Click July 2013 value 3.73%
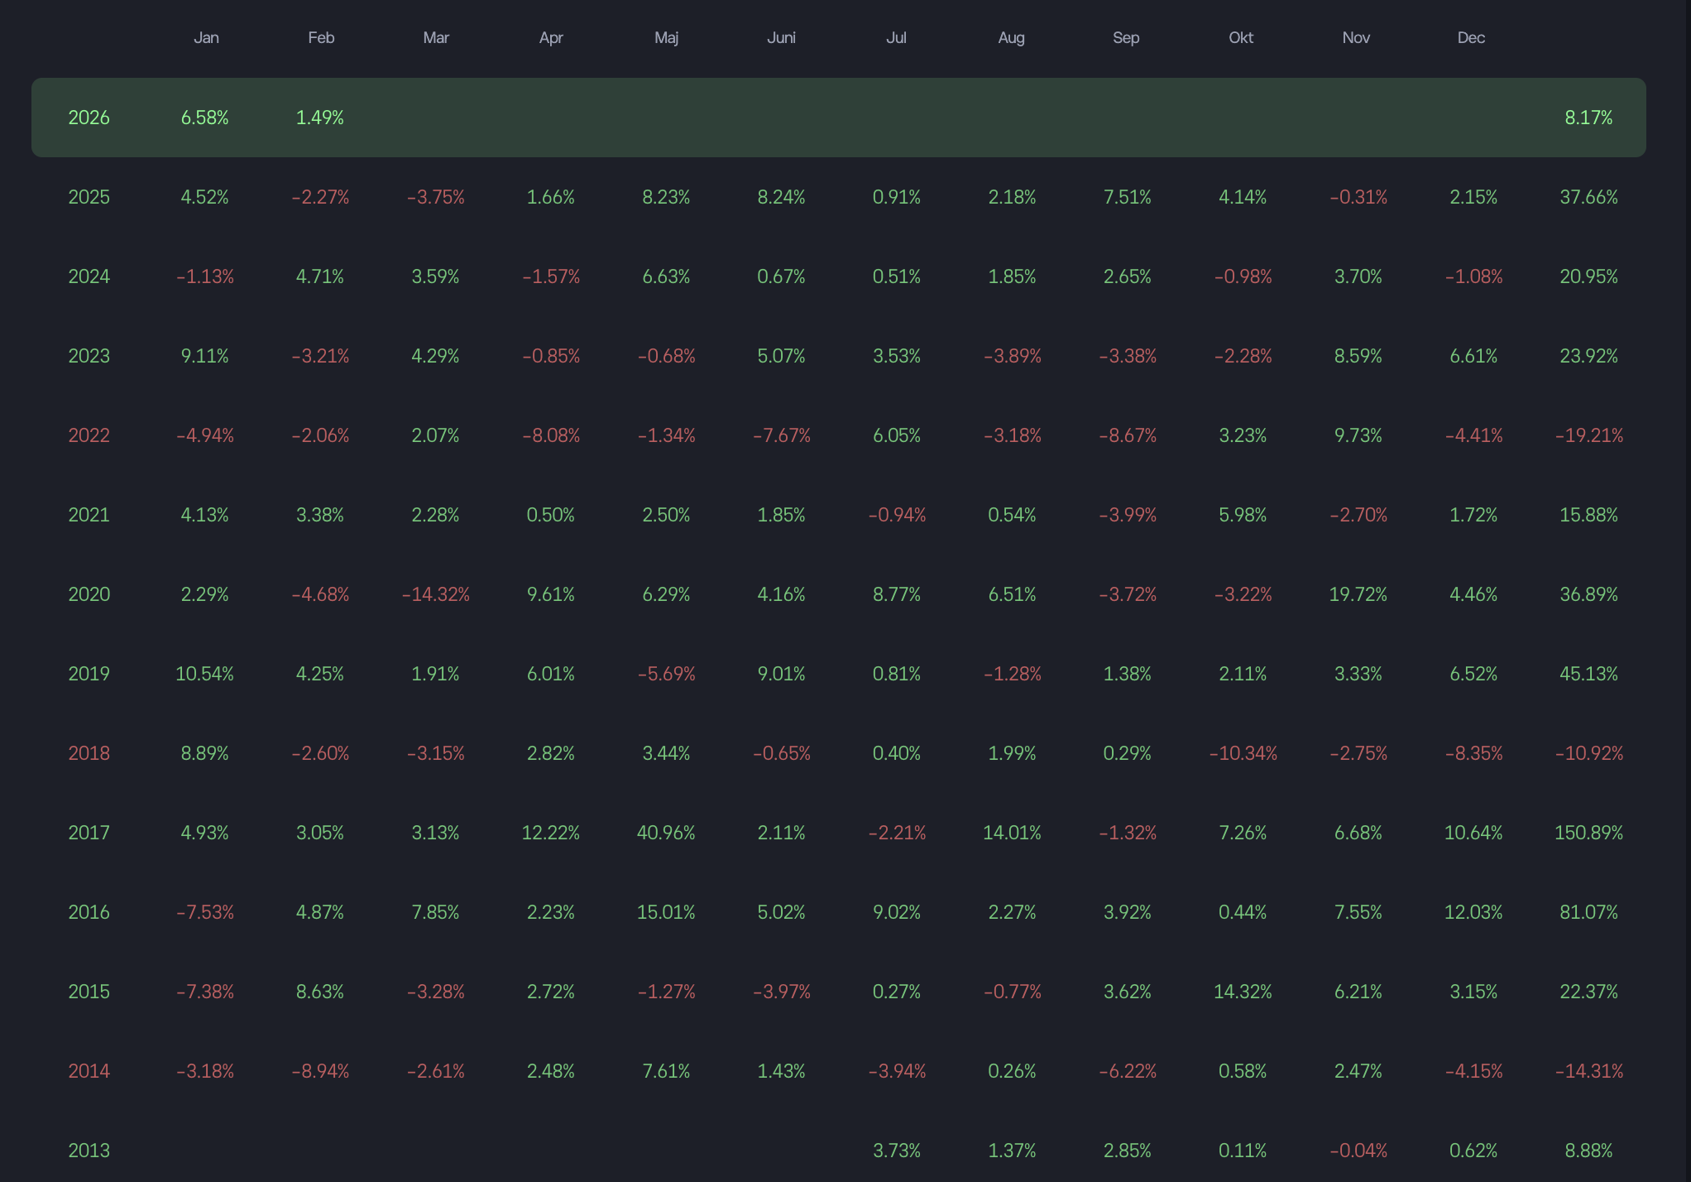The image size is (1691, 1182). (x=897, y=1151)
